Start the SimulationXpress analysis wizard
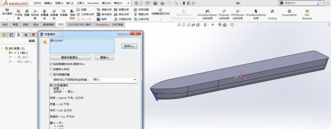 coord(207,15)
